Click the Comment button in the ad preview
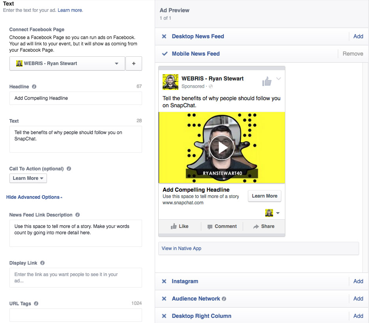The image size is (369, 323). (222, 226)
